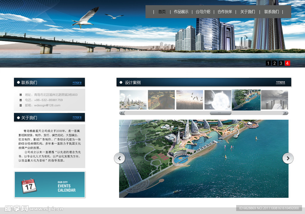Click the calendar icon showing 17
The height and width of the screenshot is (214, 305).
tap(29, 186)
